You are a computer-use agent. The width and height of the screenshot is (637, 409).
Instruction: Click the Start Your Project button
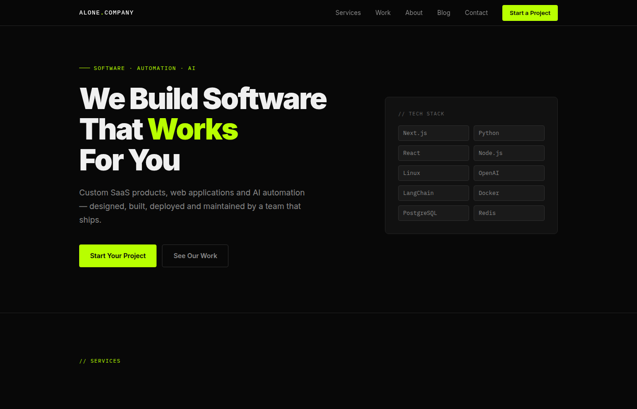117,255
